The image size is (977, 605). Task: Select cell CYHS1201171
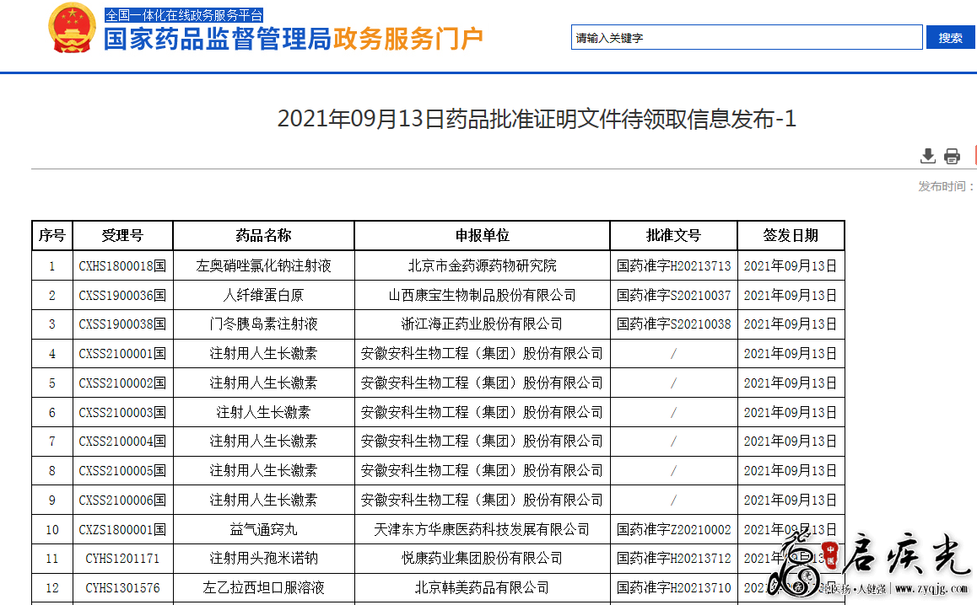tap(122, 559)
